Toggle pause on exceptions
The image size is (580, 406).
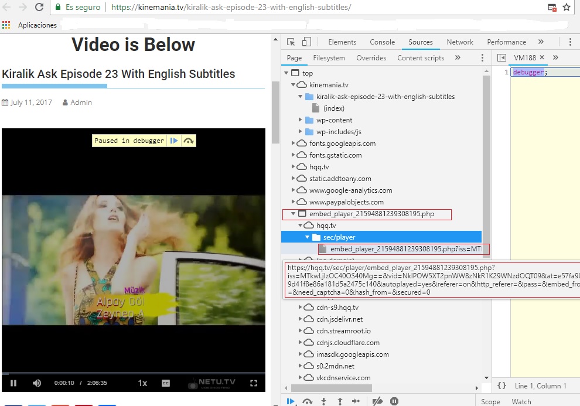coord(394,401)
